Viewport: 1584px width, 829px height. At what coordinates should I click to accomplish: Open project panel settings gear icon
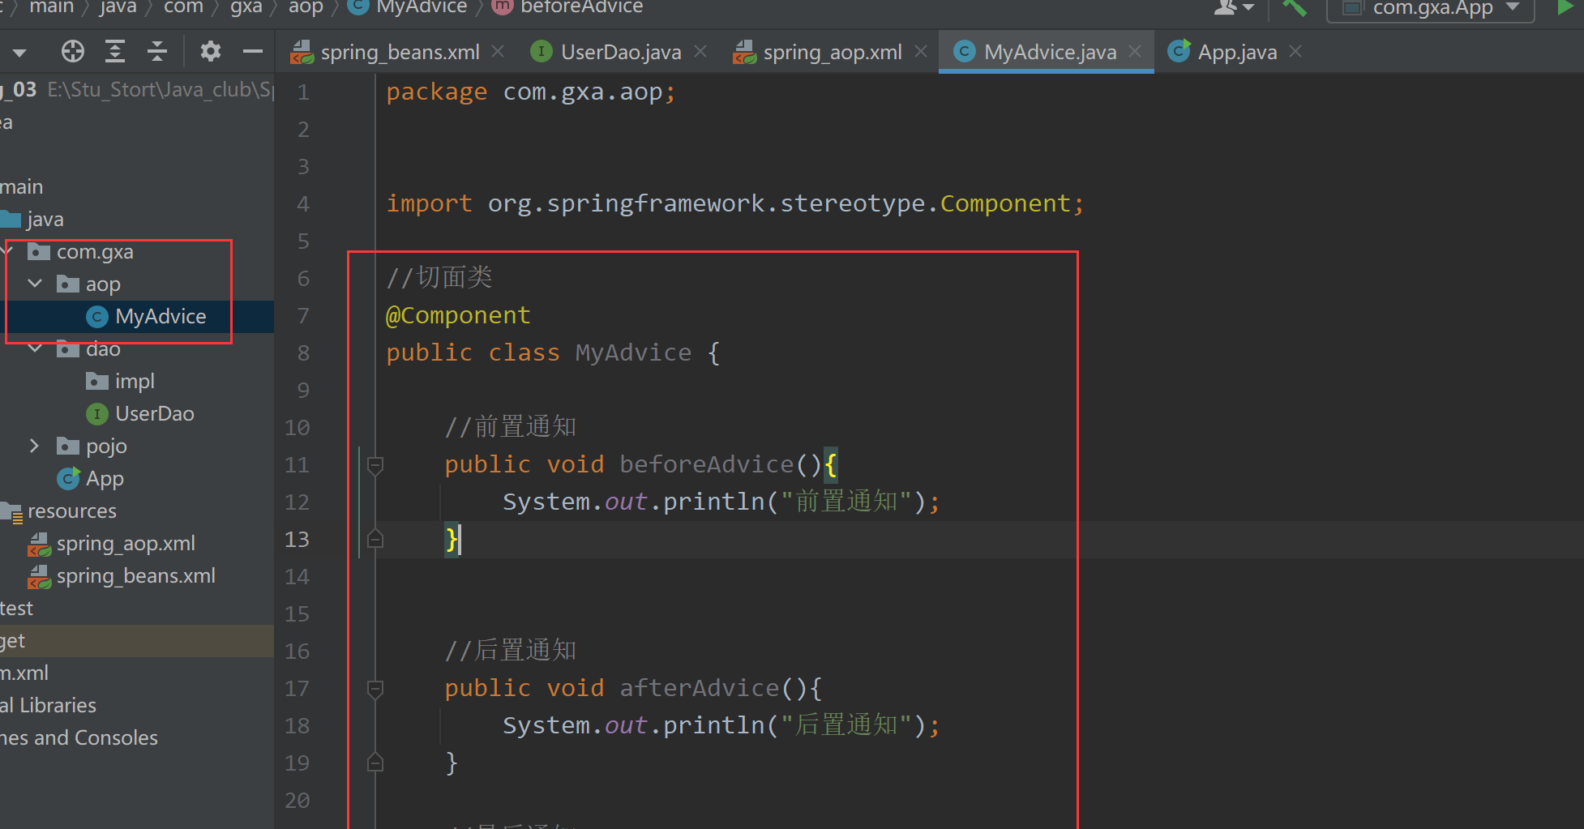pos(210,50)
